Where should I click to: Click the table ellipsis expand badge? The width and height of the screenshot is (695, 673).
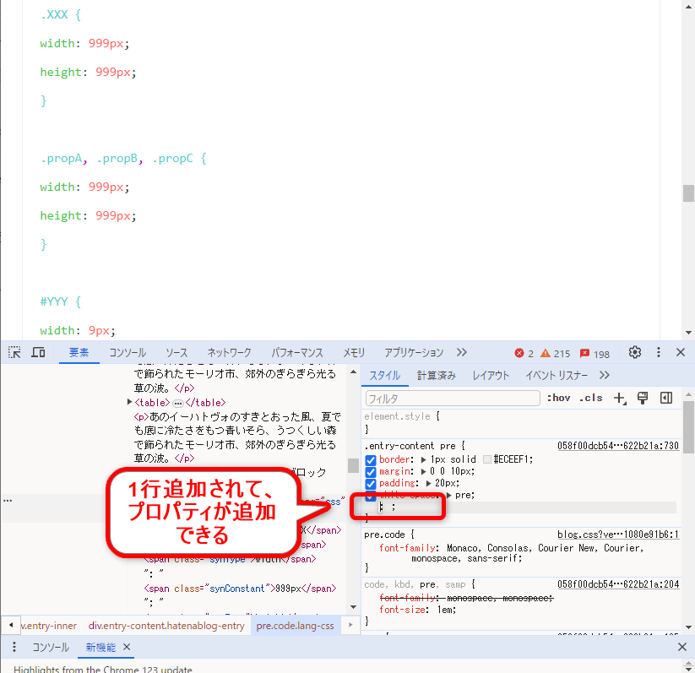point(177,403)
